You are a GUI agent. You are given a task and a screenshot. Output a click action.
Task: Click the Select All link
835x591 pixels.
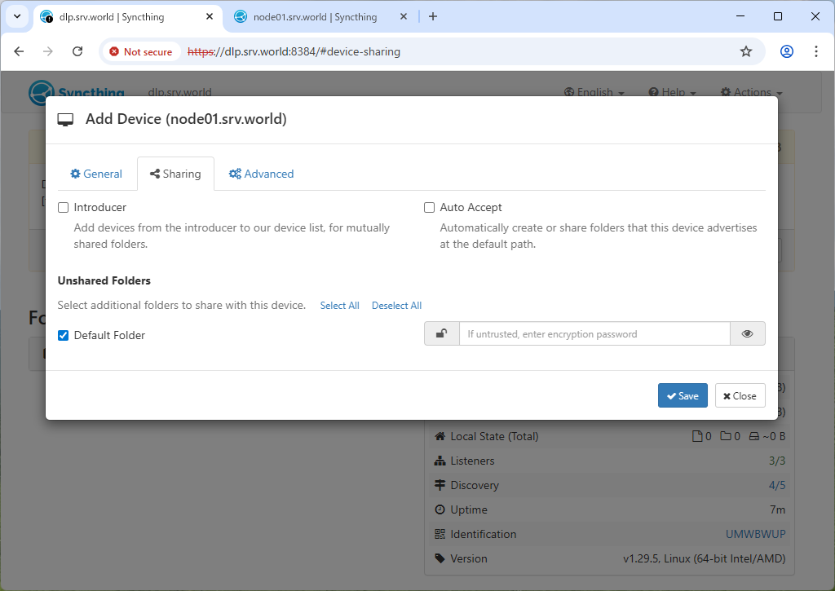pos(339,306)
